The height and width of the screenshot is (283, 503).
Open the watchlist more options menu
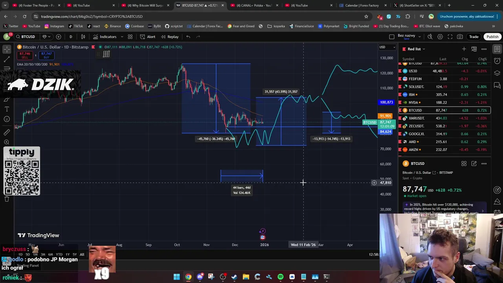click(x=484, y=49)
